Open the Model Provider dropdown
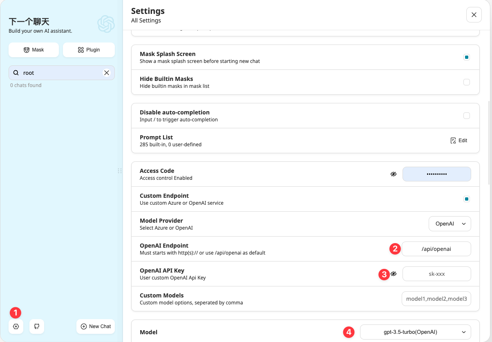492x342 pixels. [450, 224]
